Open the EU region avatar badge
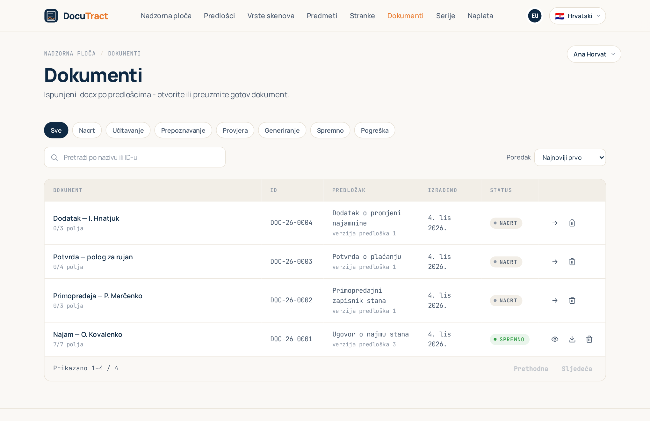The height and width of the screenshot is (421, 650). click(535, 16)
